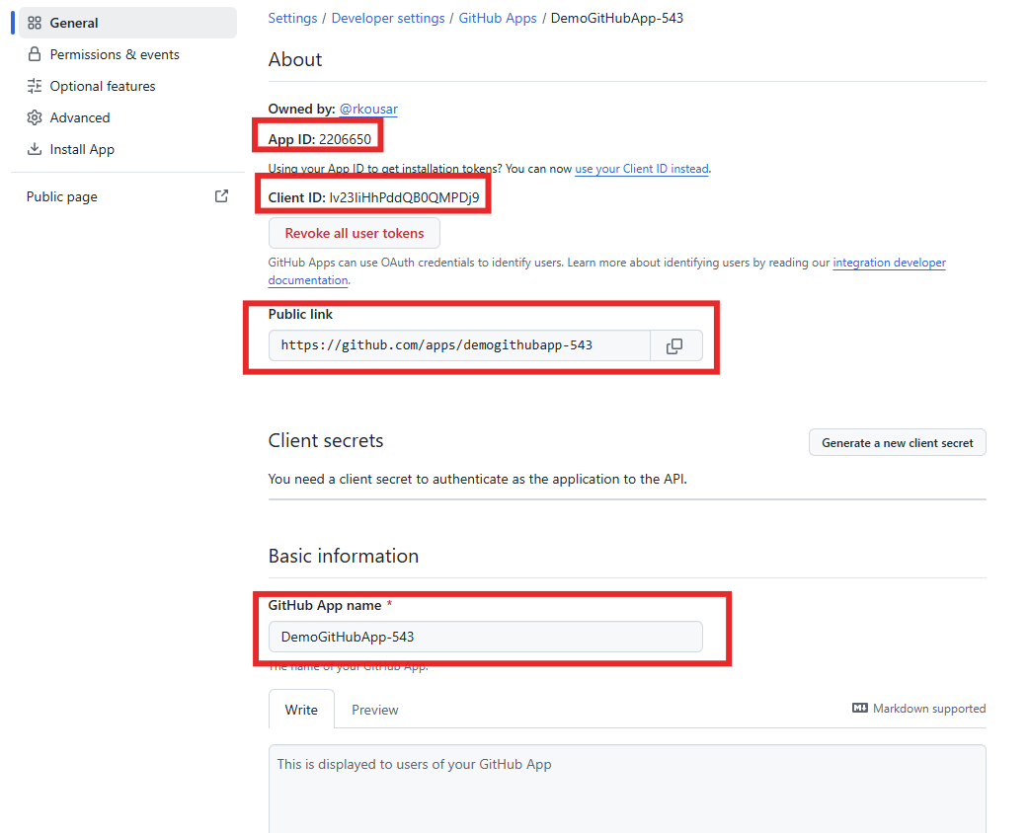Navigate to Developer settings breadcrumb
The image size is (1029, 833).
point(388,18)
